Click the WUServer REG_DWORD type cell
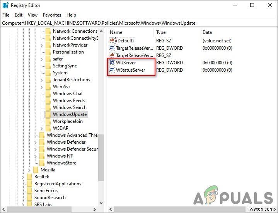 point(169,63)
